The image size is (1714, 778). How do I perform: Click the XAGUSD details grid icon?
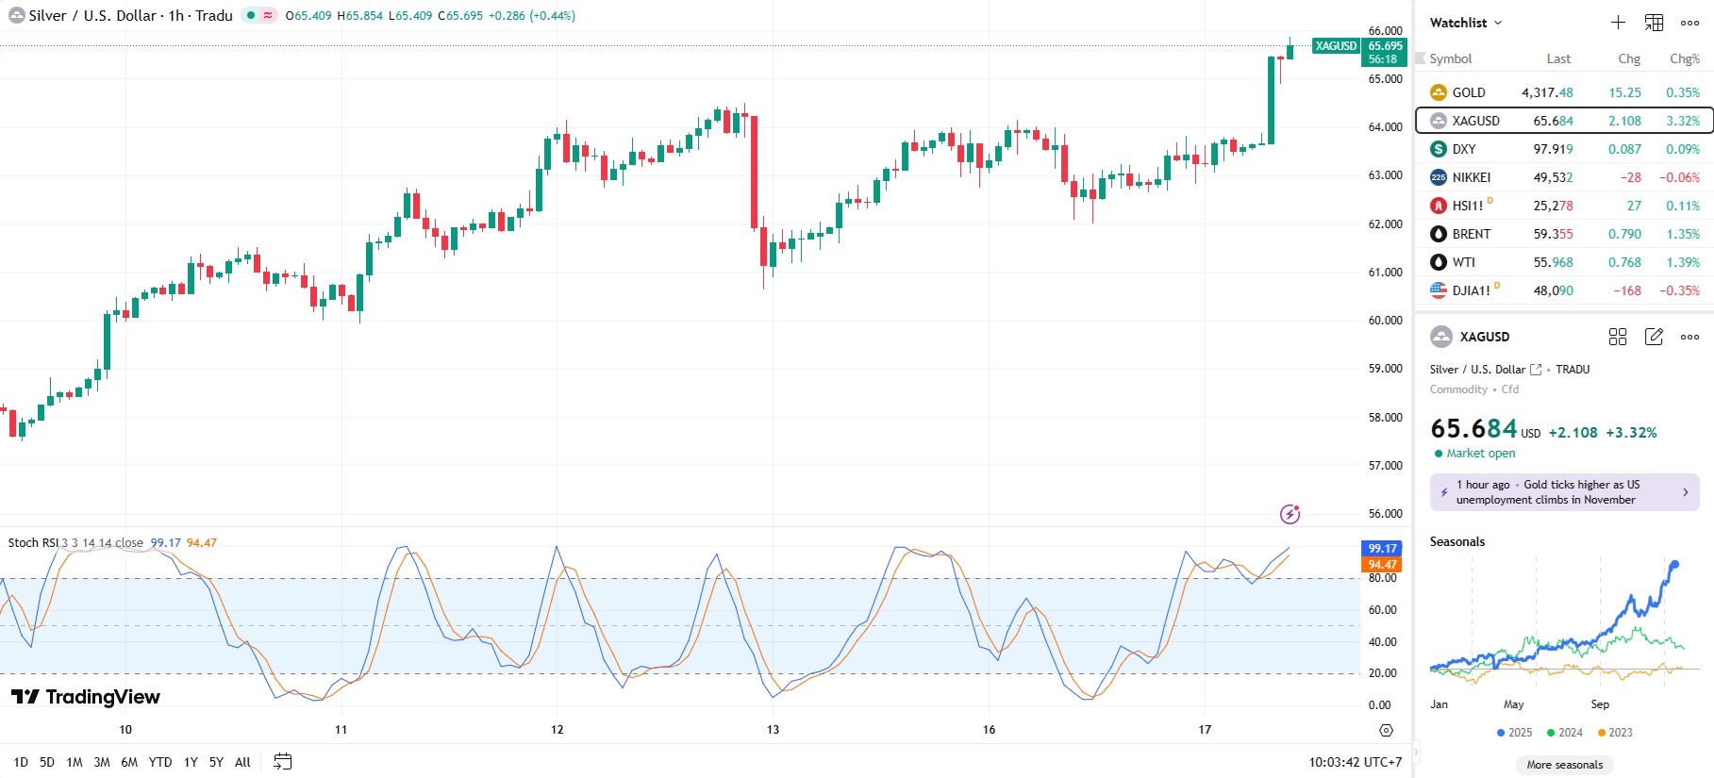pos(1618,337)
